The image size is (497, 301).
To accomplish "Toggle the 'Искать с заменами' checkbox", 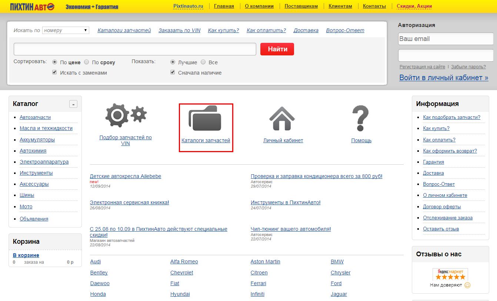I will 55,72.
